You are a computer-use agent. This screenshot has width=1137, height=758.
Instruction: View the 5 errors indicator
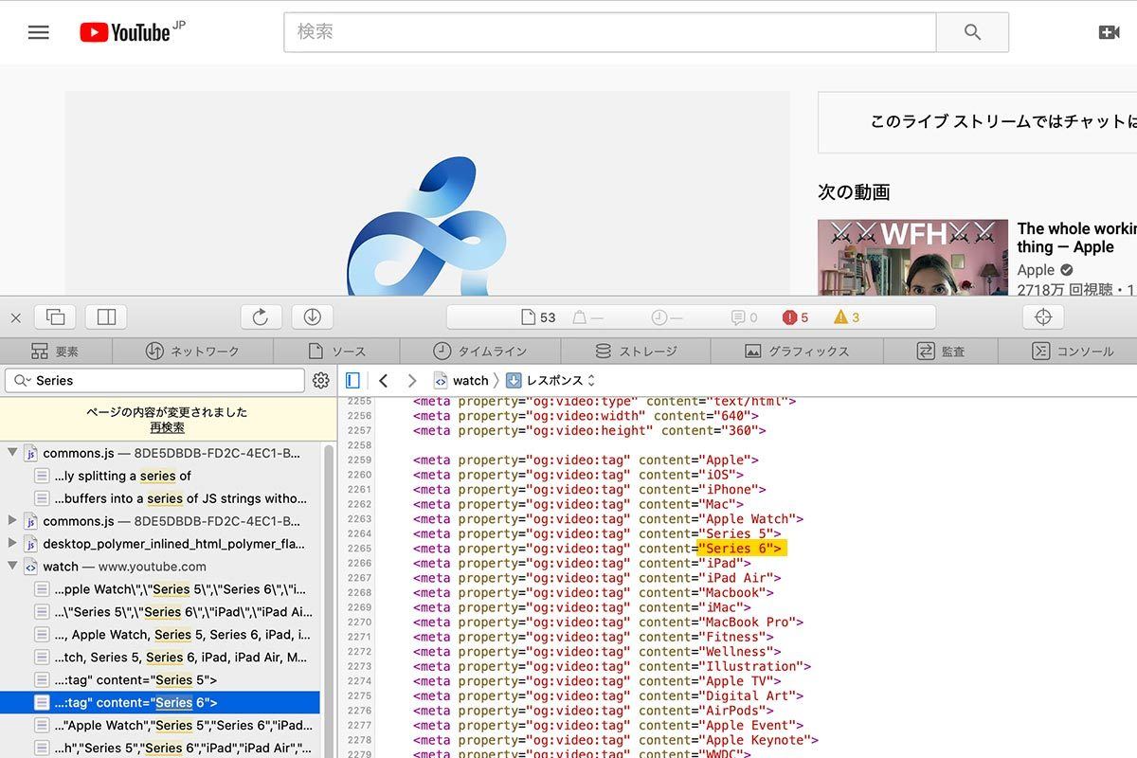coord(796,317)
